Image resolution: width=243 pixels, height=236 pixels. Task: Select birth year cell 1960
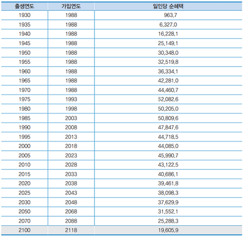[x=25, y=71]
